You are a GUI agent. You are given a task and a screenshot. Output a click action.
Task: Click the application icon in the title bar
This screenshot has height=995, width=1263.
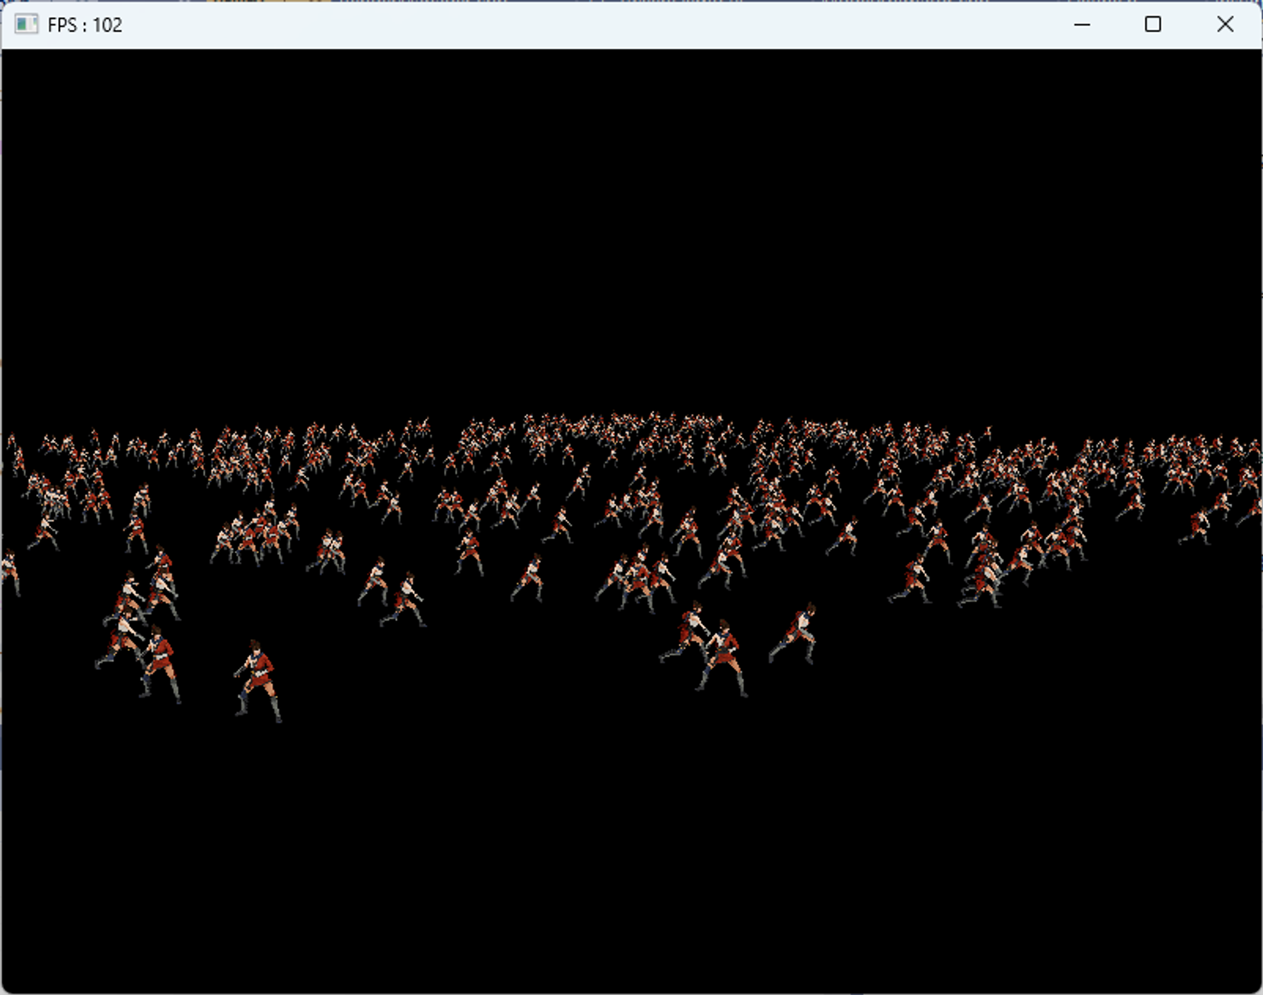(x=25, y=25)
